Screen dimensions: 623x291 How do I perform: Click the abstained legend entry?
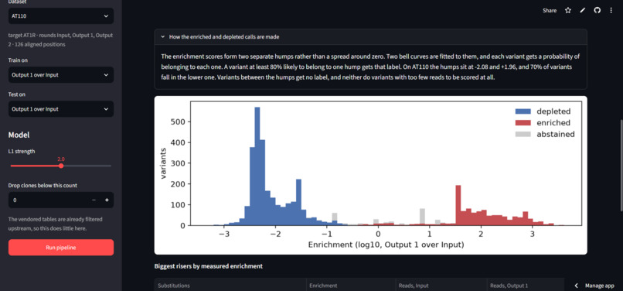545,135
